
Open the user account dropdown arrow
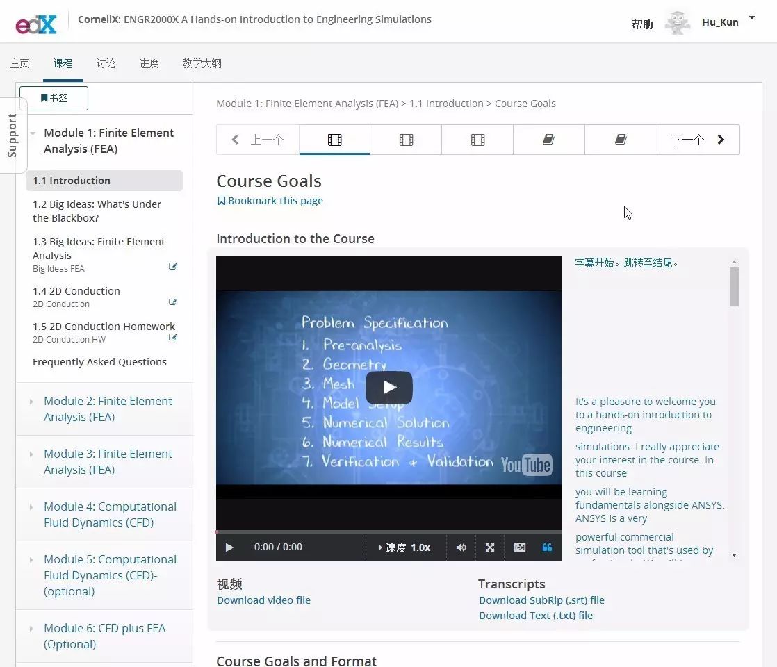(751, 17)
